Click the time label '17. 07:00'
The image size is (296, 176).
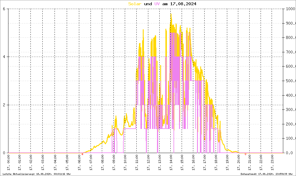click(x=91, y=162)
